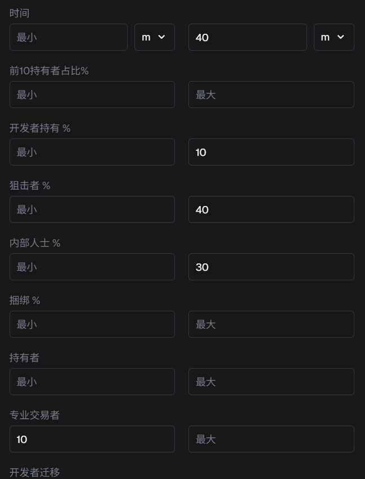Edit the insiders % maximum value 30
Image resolution: width=365 pixels, height=479 pixels.
(x=271, y=267)
